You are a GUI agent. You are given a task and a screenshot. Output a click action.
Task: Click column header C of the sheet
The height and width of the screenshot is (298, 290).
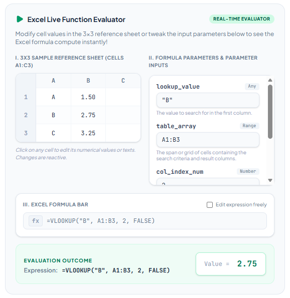[x=123, y=81]
